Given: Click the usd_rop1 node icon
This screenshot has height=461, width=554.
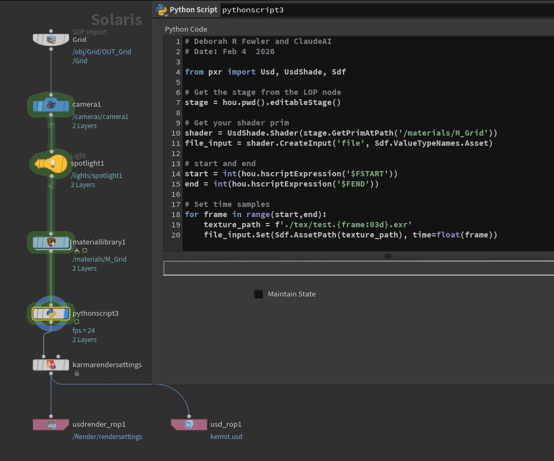Looking at the screenshot, I should point(189,425).
